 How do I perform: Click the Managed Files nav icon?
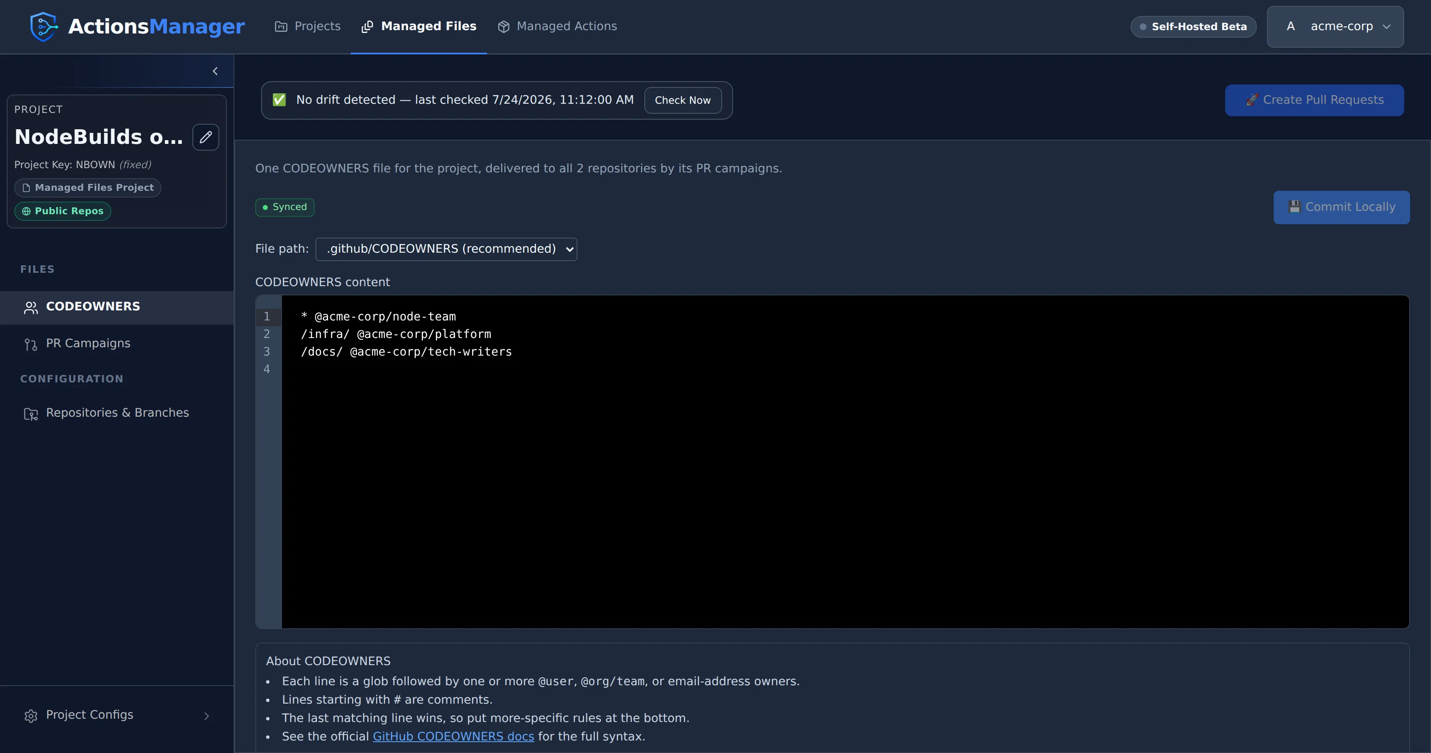pos(367,27)
